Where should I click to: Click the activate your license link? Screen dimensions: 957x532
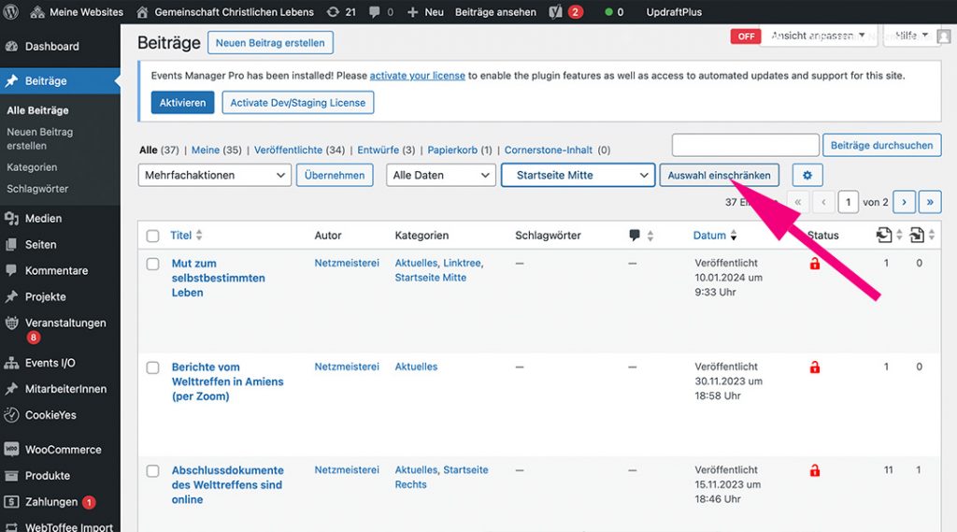(417, 76)
